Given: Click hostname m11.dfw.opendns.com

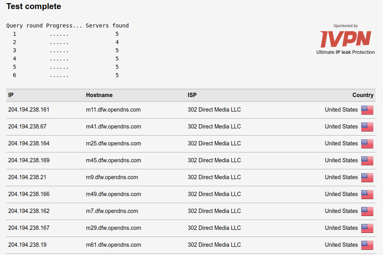Looking at the screenshot, I should [113, 110].
